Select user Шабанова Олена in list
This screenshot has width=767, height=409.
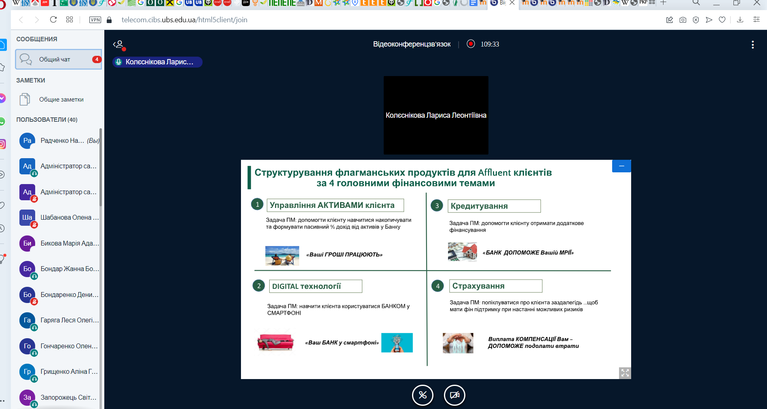[59, 218]
